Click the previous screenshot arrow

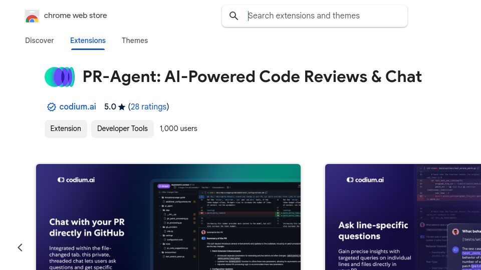20,247
